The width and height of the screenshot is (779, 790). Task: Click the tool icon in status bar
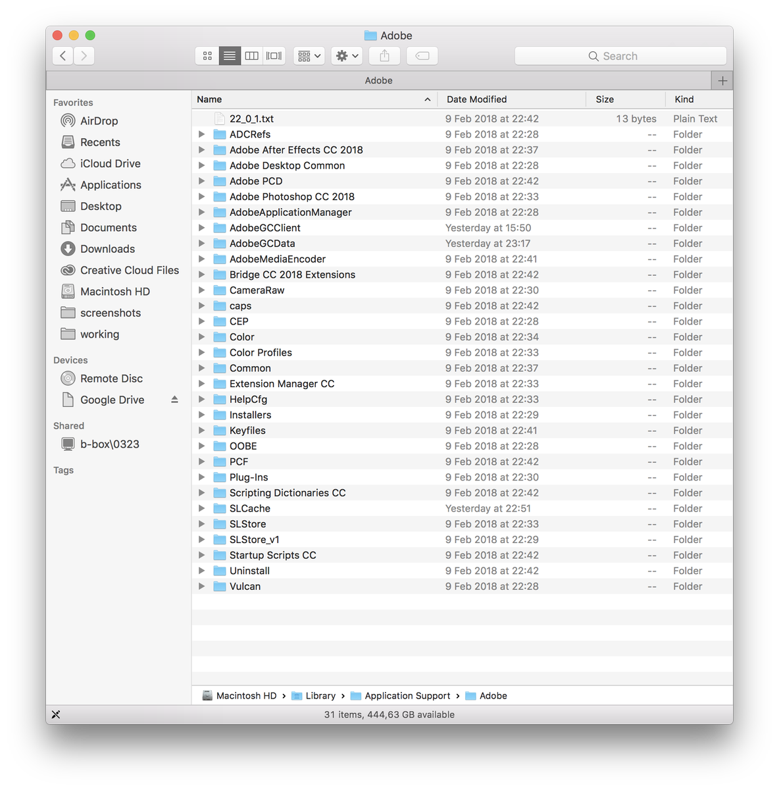point(56,714)
